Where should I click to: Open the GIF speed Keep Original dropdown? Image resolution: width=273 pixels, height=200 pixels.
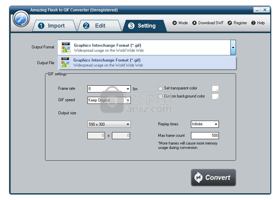click(128, 100)
